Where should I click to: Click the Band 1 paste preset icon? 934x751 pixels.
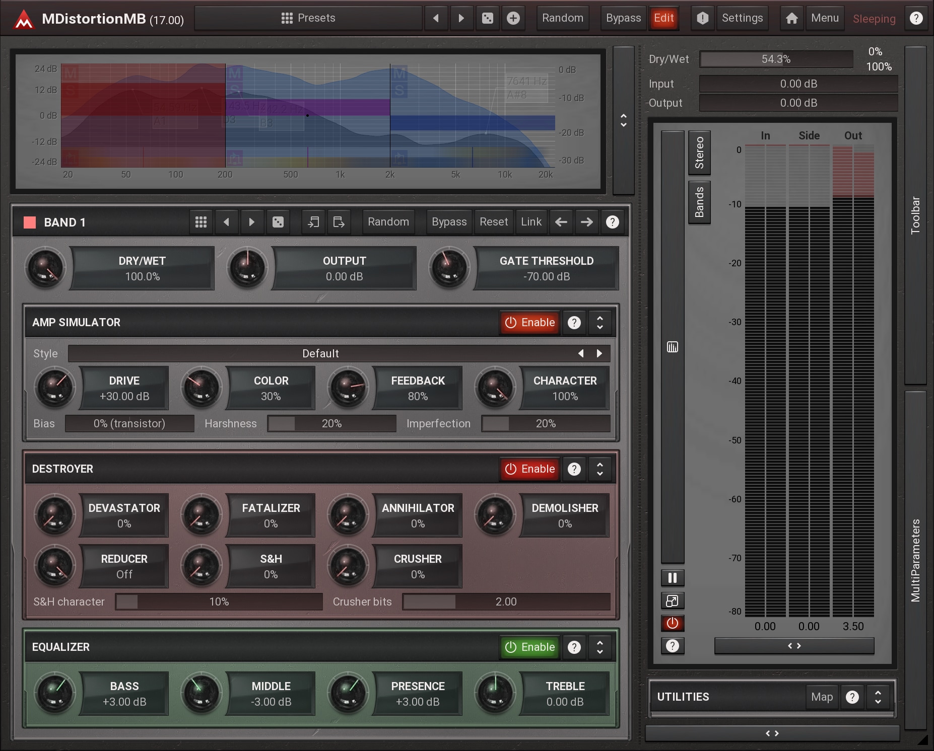(339, 222)
